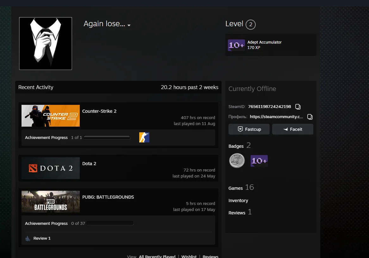Click the Dota 2 game banner
The width and height of the screenshot is (369, 258).
51,168
